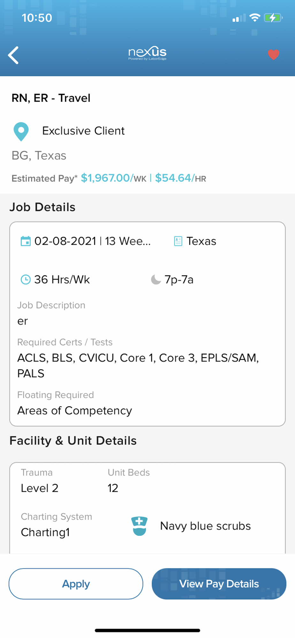This screenshot has width=295, height=638.
Task: Tap the Charting1 charting system entry
Action: (x=45, y=532)
